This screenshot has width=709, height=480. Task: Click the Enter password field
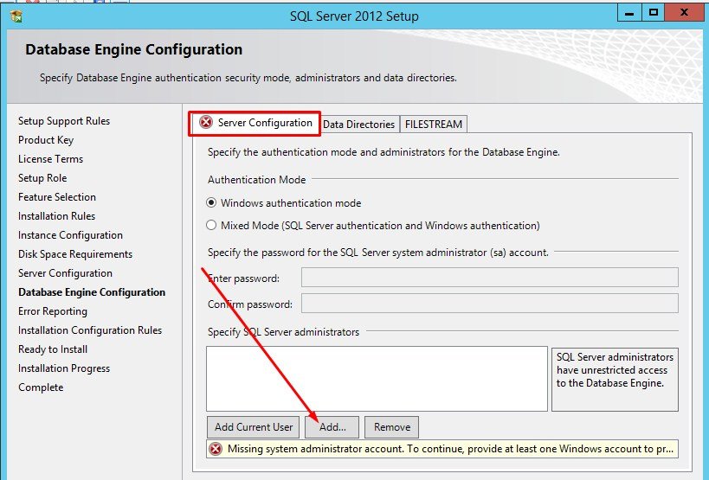(x=490, y=278)
